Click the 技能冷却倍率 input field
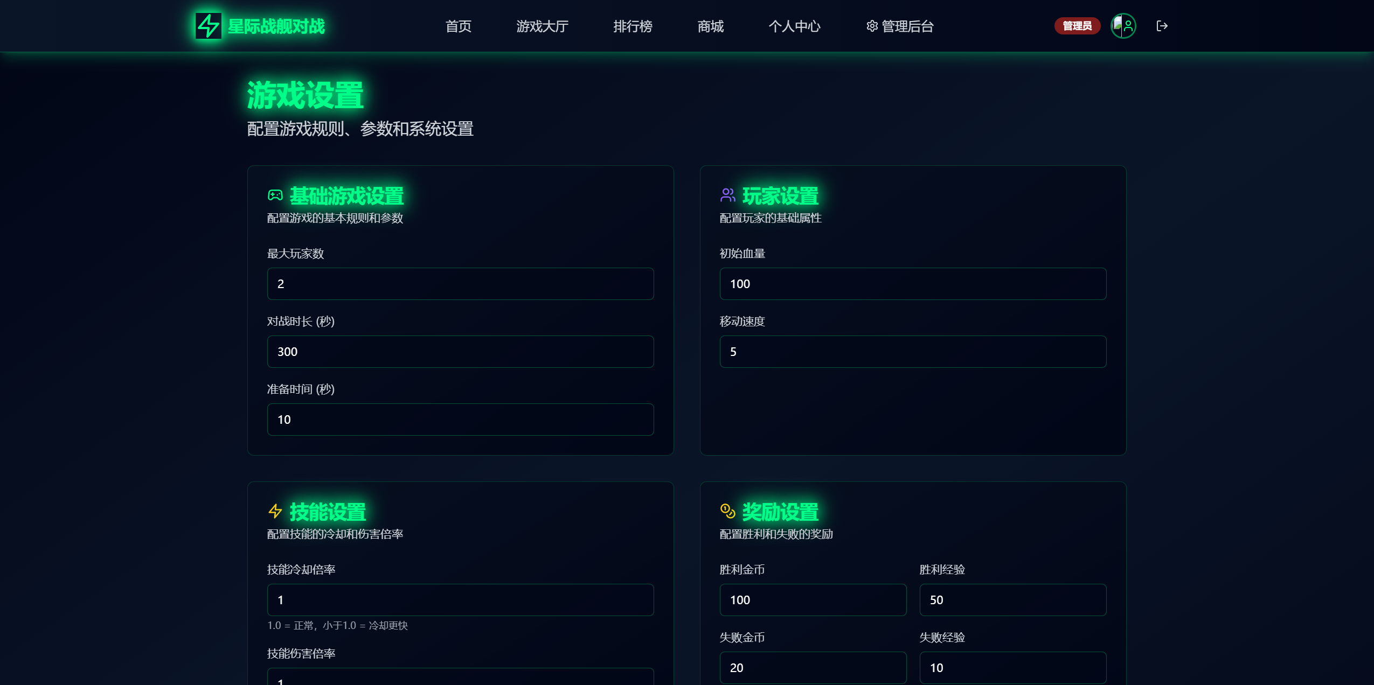The image size is (1374, 685). pyautogui.click(x=460, y=600)
